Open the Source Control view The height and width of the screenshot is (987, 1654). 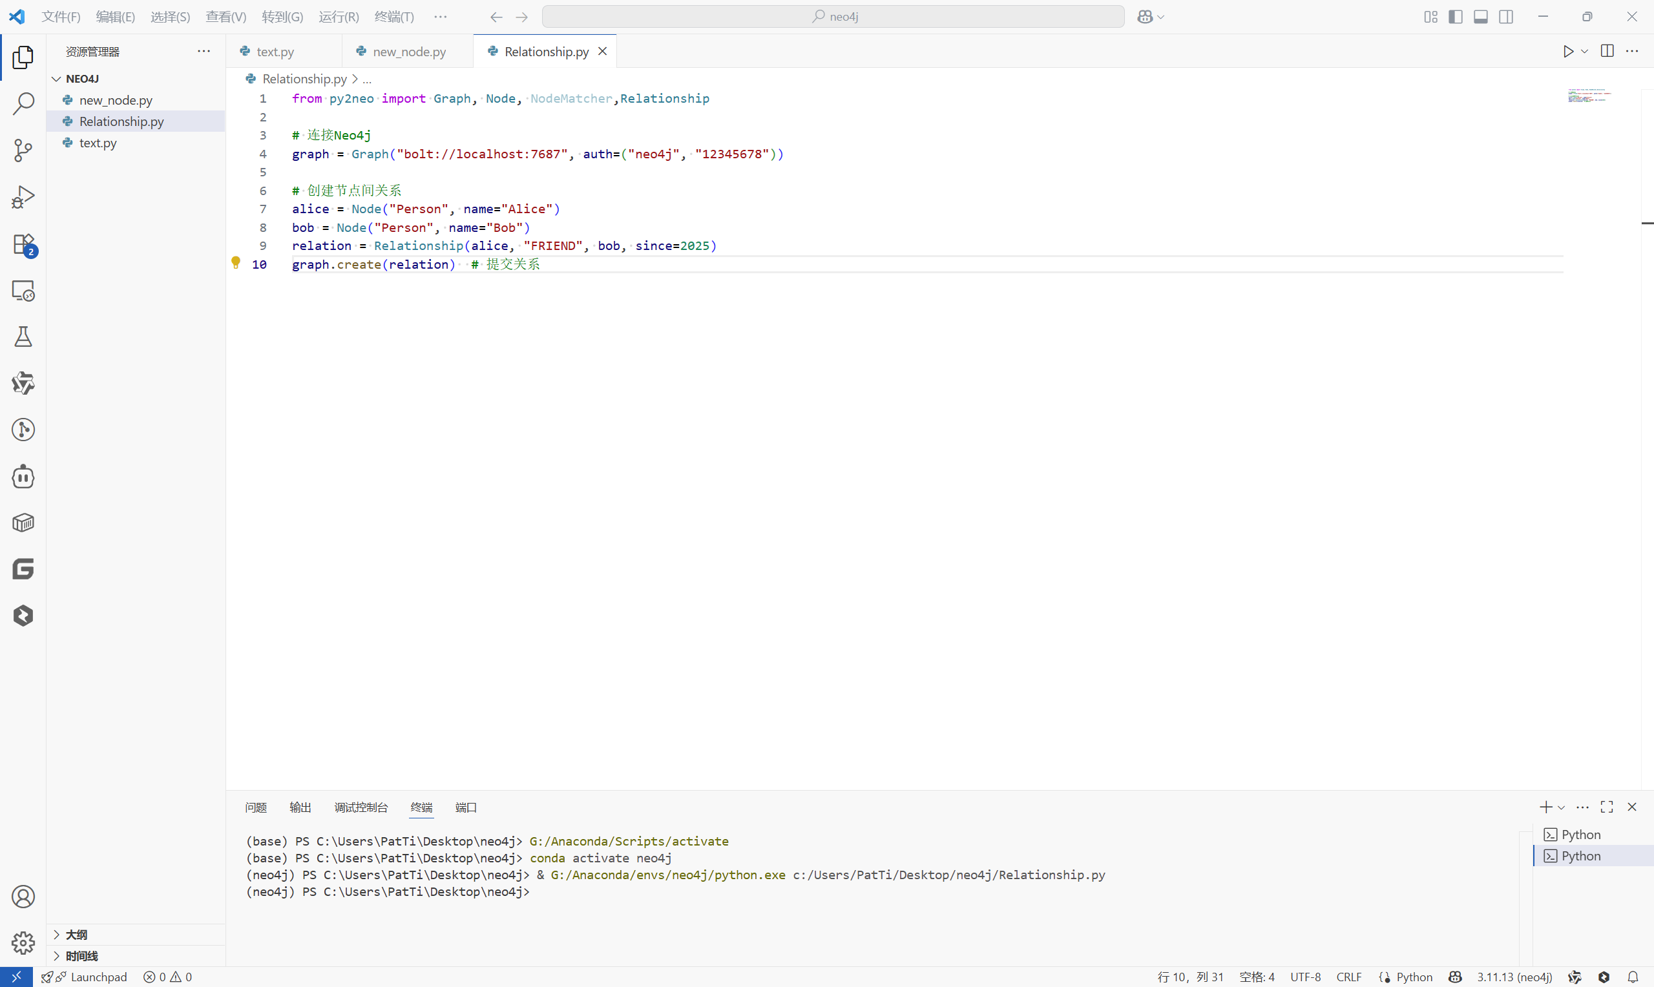point(23,151)
